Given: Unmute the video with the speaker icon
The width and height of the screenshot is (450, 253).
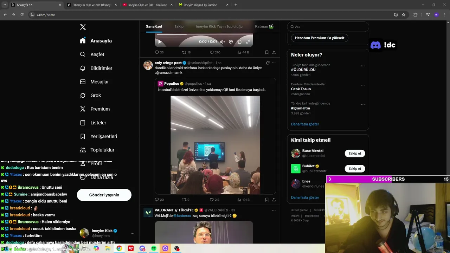Looking at the screenshot, I should coord(222,41).
